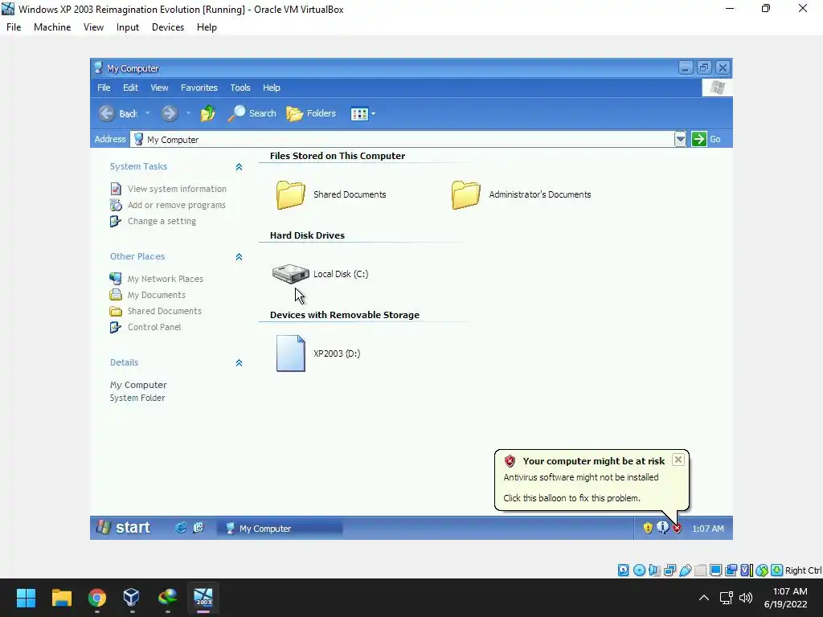Click the Back arrow icon in My Computer
This screenshot has width=823, height=617.
pos(107,113)
